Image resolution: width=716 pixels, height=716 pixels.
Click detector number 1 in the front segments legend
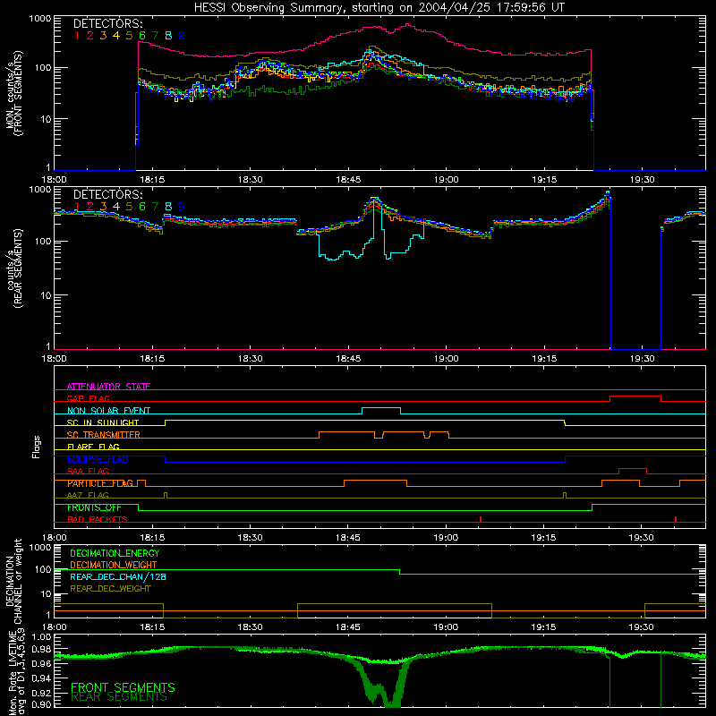click(x=77, y=36)
